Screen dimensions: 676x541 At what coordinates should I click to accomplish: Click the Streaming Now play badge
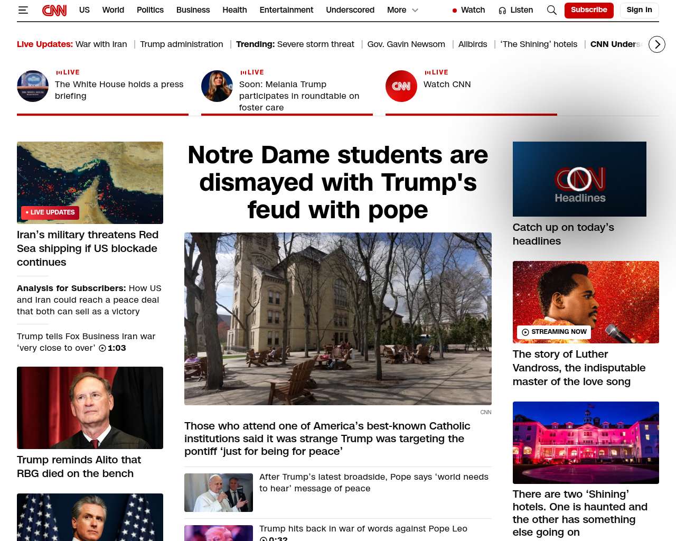[x=553, y=332]
